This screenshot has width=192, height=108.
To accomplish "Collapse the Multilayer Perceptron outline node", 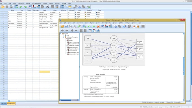I will tap(63, 37).
